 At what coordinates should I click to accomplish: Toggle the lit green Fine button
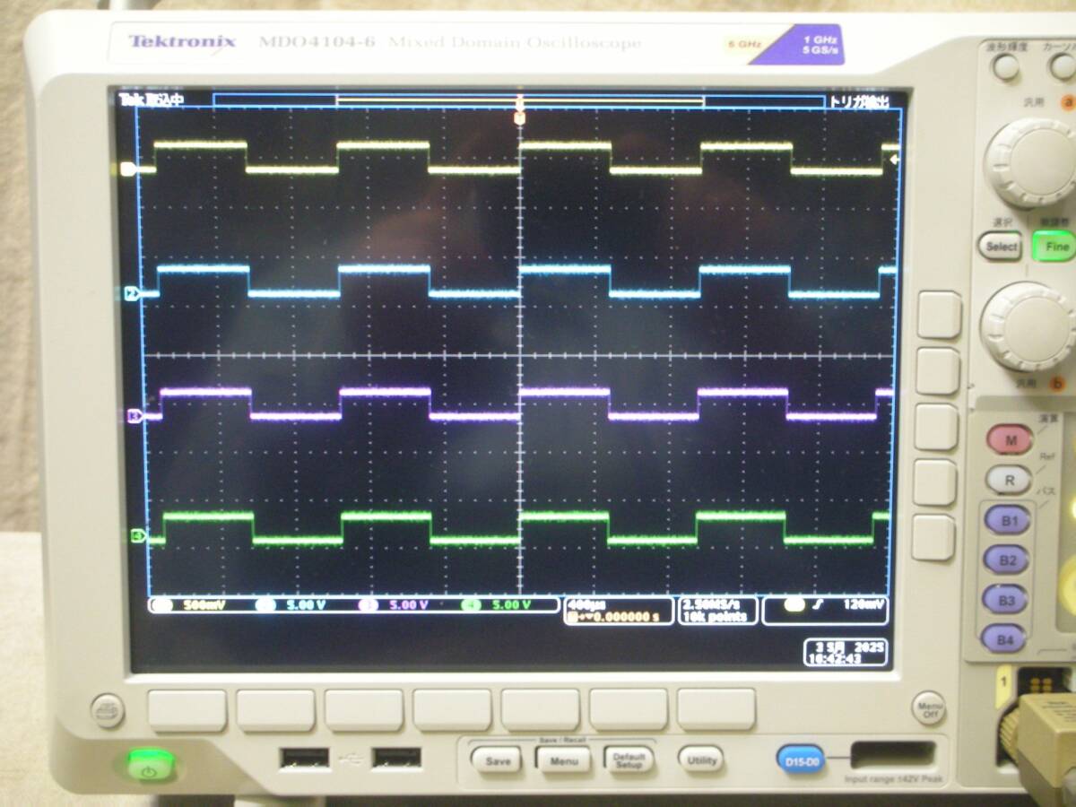(x=1054, y=246)
